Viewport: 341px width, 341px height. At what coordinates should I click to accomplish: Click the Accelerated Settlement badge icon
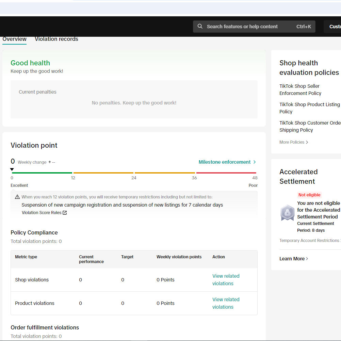pos(287,213)
